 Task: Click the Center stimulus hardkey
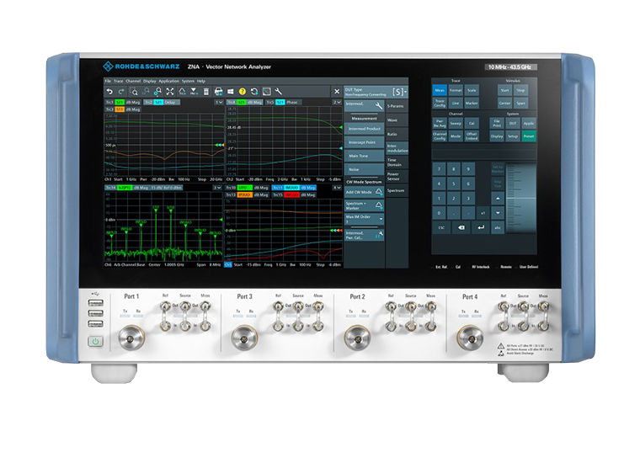coord(505,103)
